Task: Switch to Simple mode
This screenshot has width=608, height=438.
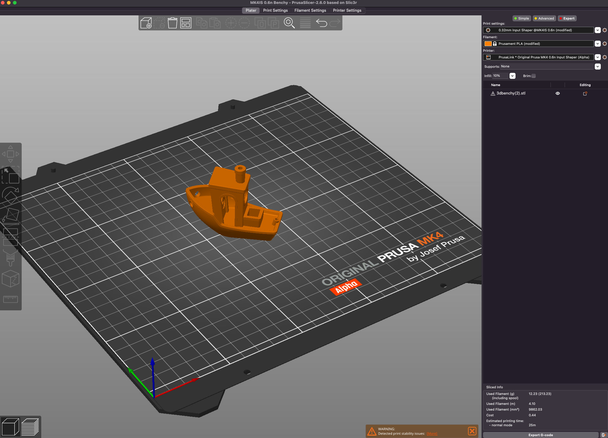Action: click(x=522, y=18)
